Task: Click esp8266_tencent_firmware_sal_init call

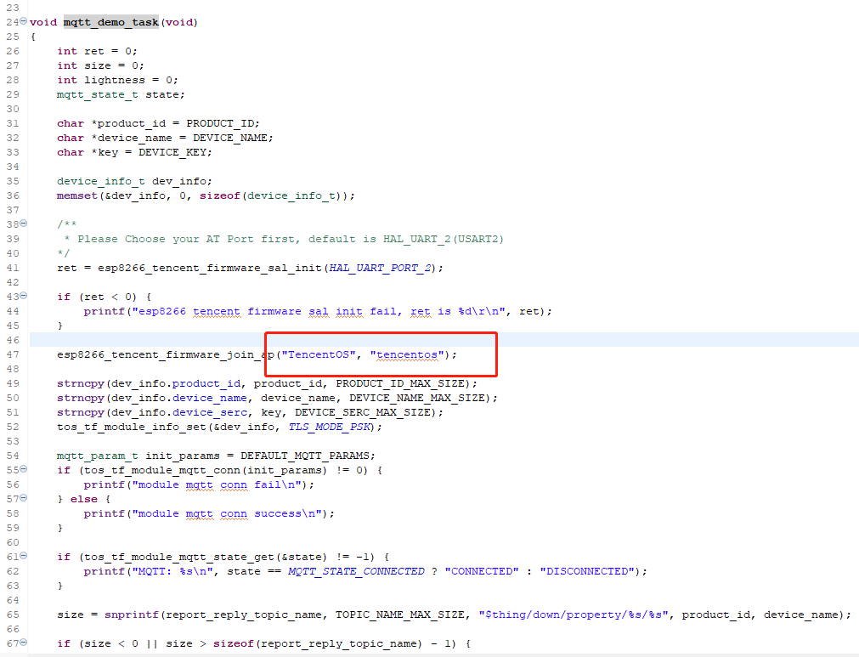Action: click(209, 268)
